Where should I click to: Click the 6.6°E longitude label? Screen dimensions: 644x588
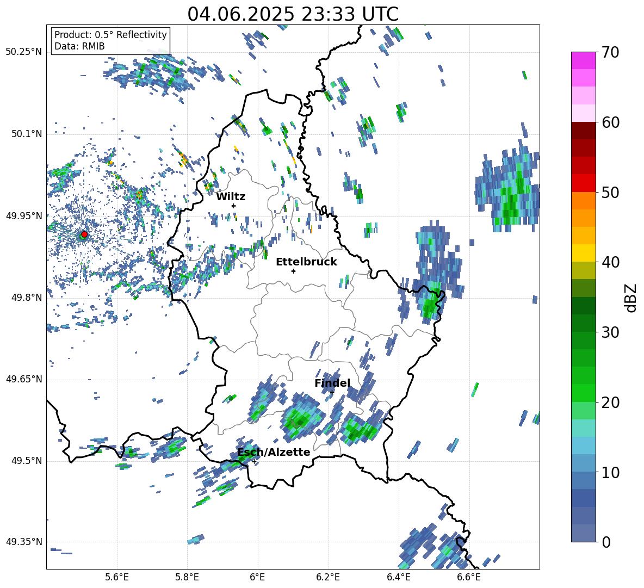tap(469, 577)
